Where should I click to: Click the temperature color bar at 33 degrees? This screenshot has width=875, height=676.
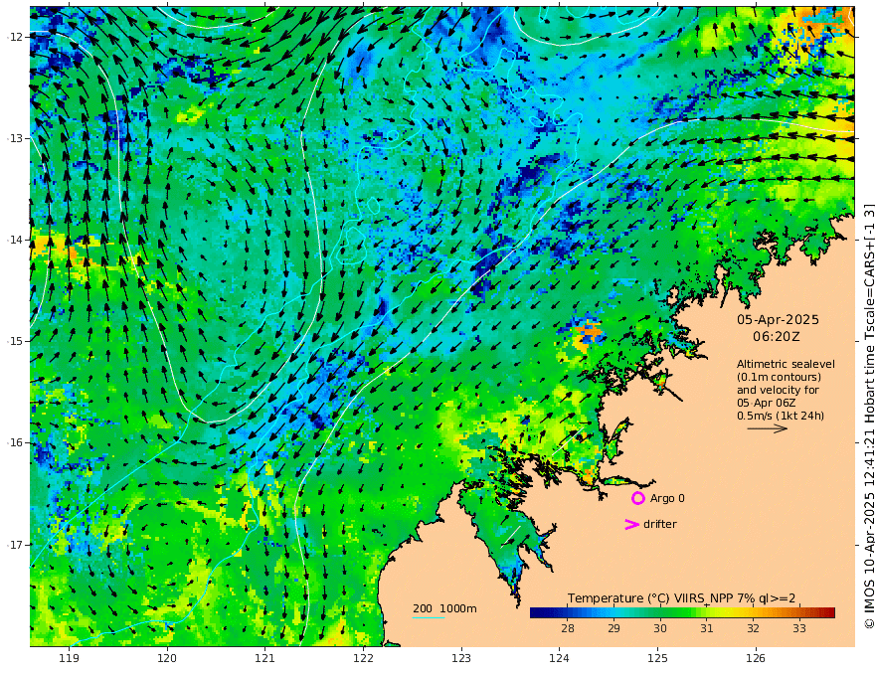tap(799, 612)
